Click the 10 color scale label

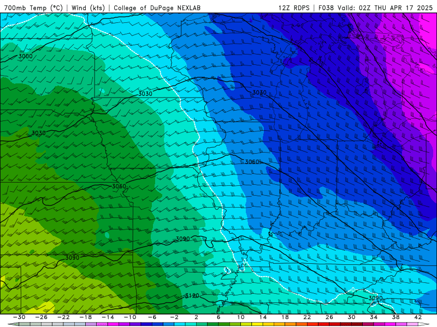(241, 317)
